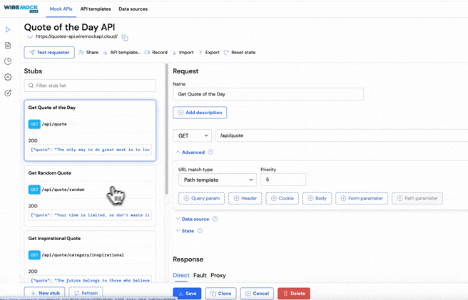Click the help icon next to Data source
The width and height of the screenshot is (468, 300).
[215, 219]
